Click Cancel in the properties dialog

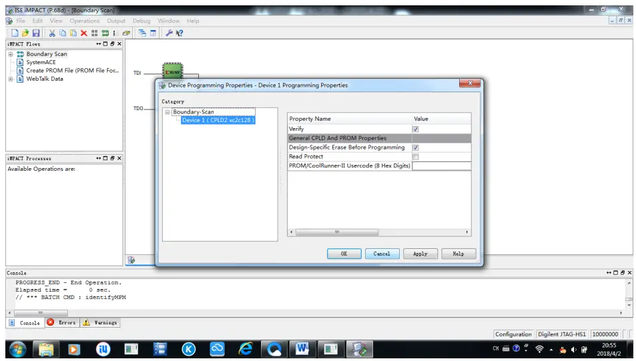click(x=382, y=254)
